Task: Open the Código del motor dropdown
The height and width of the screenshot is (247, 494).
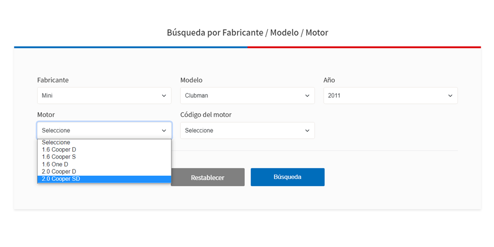Action: tap(247, 130)
